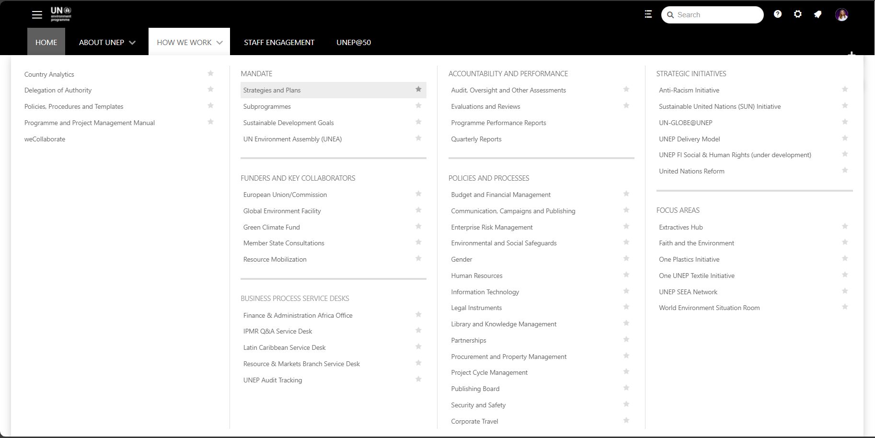Open Sustainable Development Goals link
875x438 pixels.
[x=288, y=123]
